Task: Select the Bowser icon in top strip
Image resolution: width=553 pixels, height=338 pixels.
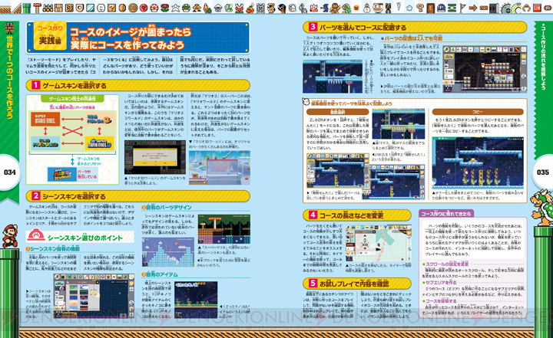Action: 346,8
